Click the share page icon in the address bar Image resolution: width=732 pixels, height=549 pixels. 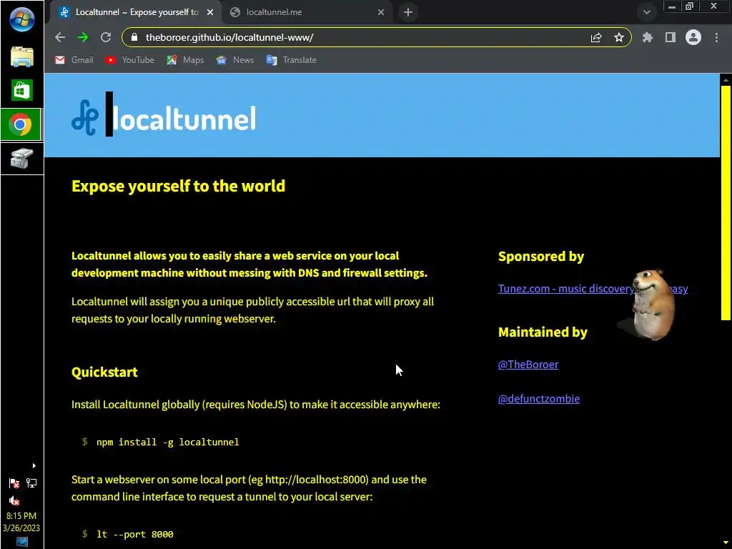tap(596, 38)
